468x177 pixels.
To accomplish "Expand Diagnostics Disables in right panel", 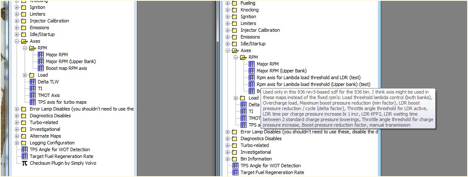I will (227, 138).
